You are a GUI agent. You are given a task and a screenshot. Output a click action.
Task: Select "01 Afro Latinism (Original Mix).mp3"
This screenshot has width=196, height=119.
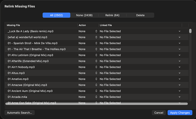click(30, 55)
